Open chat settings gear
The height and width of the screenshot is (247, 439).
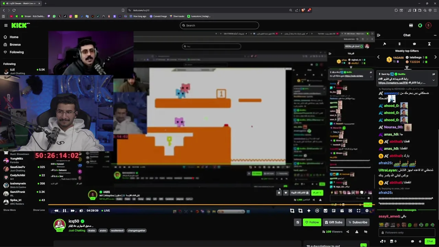pos(420,242)
